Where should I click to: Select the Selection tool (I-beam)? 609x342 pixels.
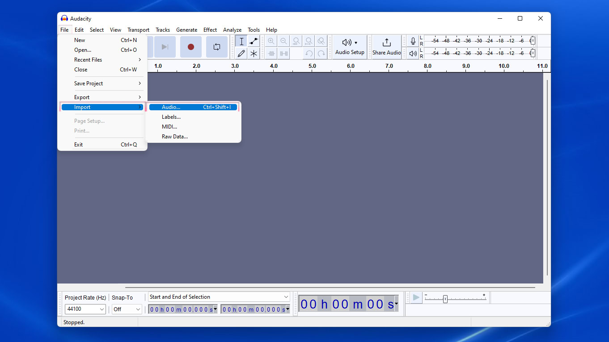click(241, 42)
